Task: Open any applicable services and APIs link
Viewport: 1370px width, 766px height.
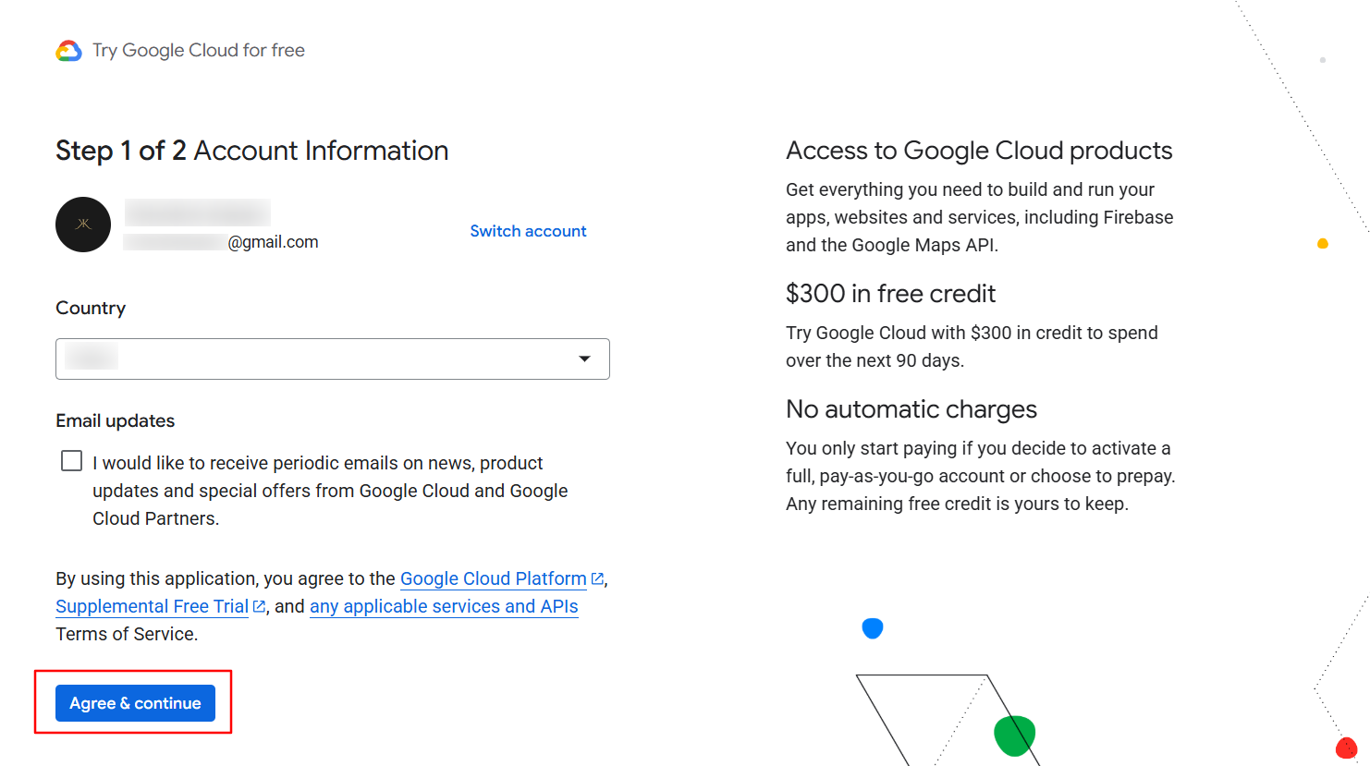Action: pyautogui.click(x=444, y=606)
